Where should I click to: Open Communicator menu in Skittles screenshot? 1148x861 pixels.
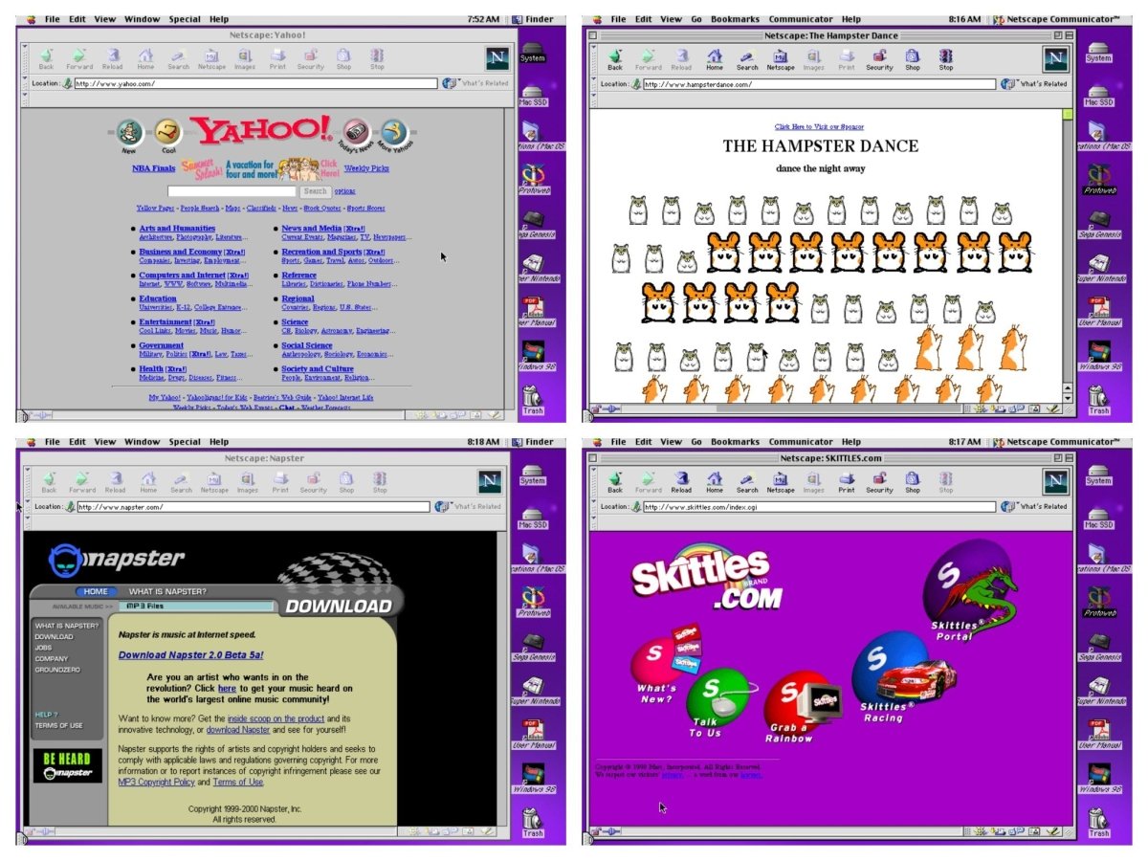[802, 442]
